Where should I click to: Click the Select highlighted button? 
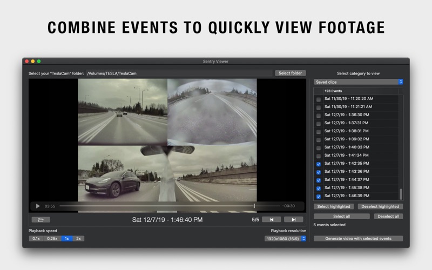click(x=334, y=206)
